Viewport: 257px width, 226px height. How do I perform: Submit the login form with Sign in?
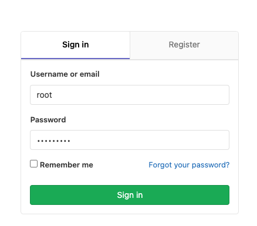tap(130, 195)
